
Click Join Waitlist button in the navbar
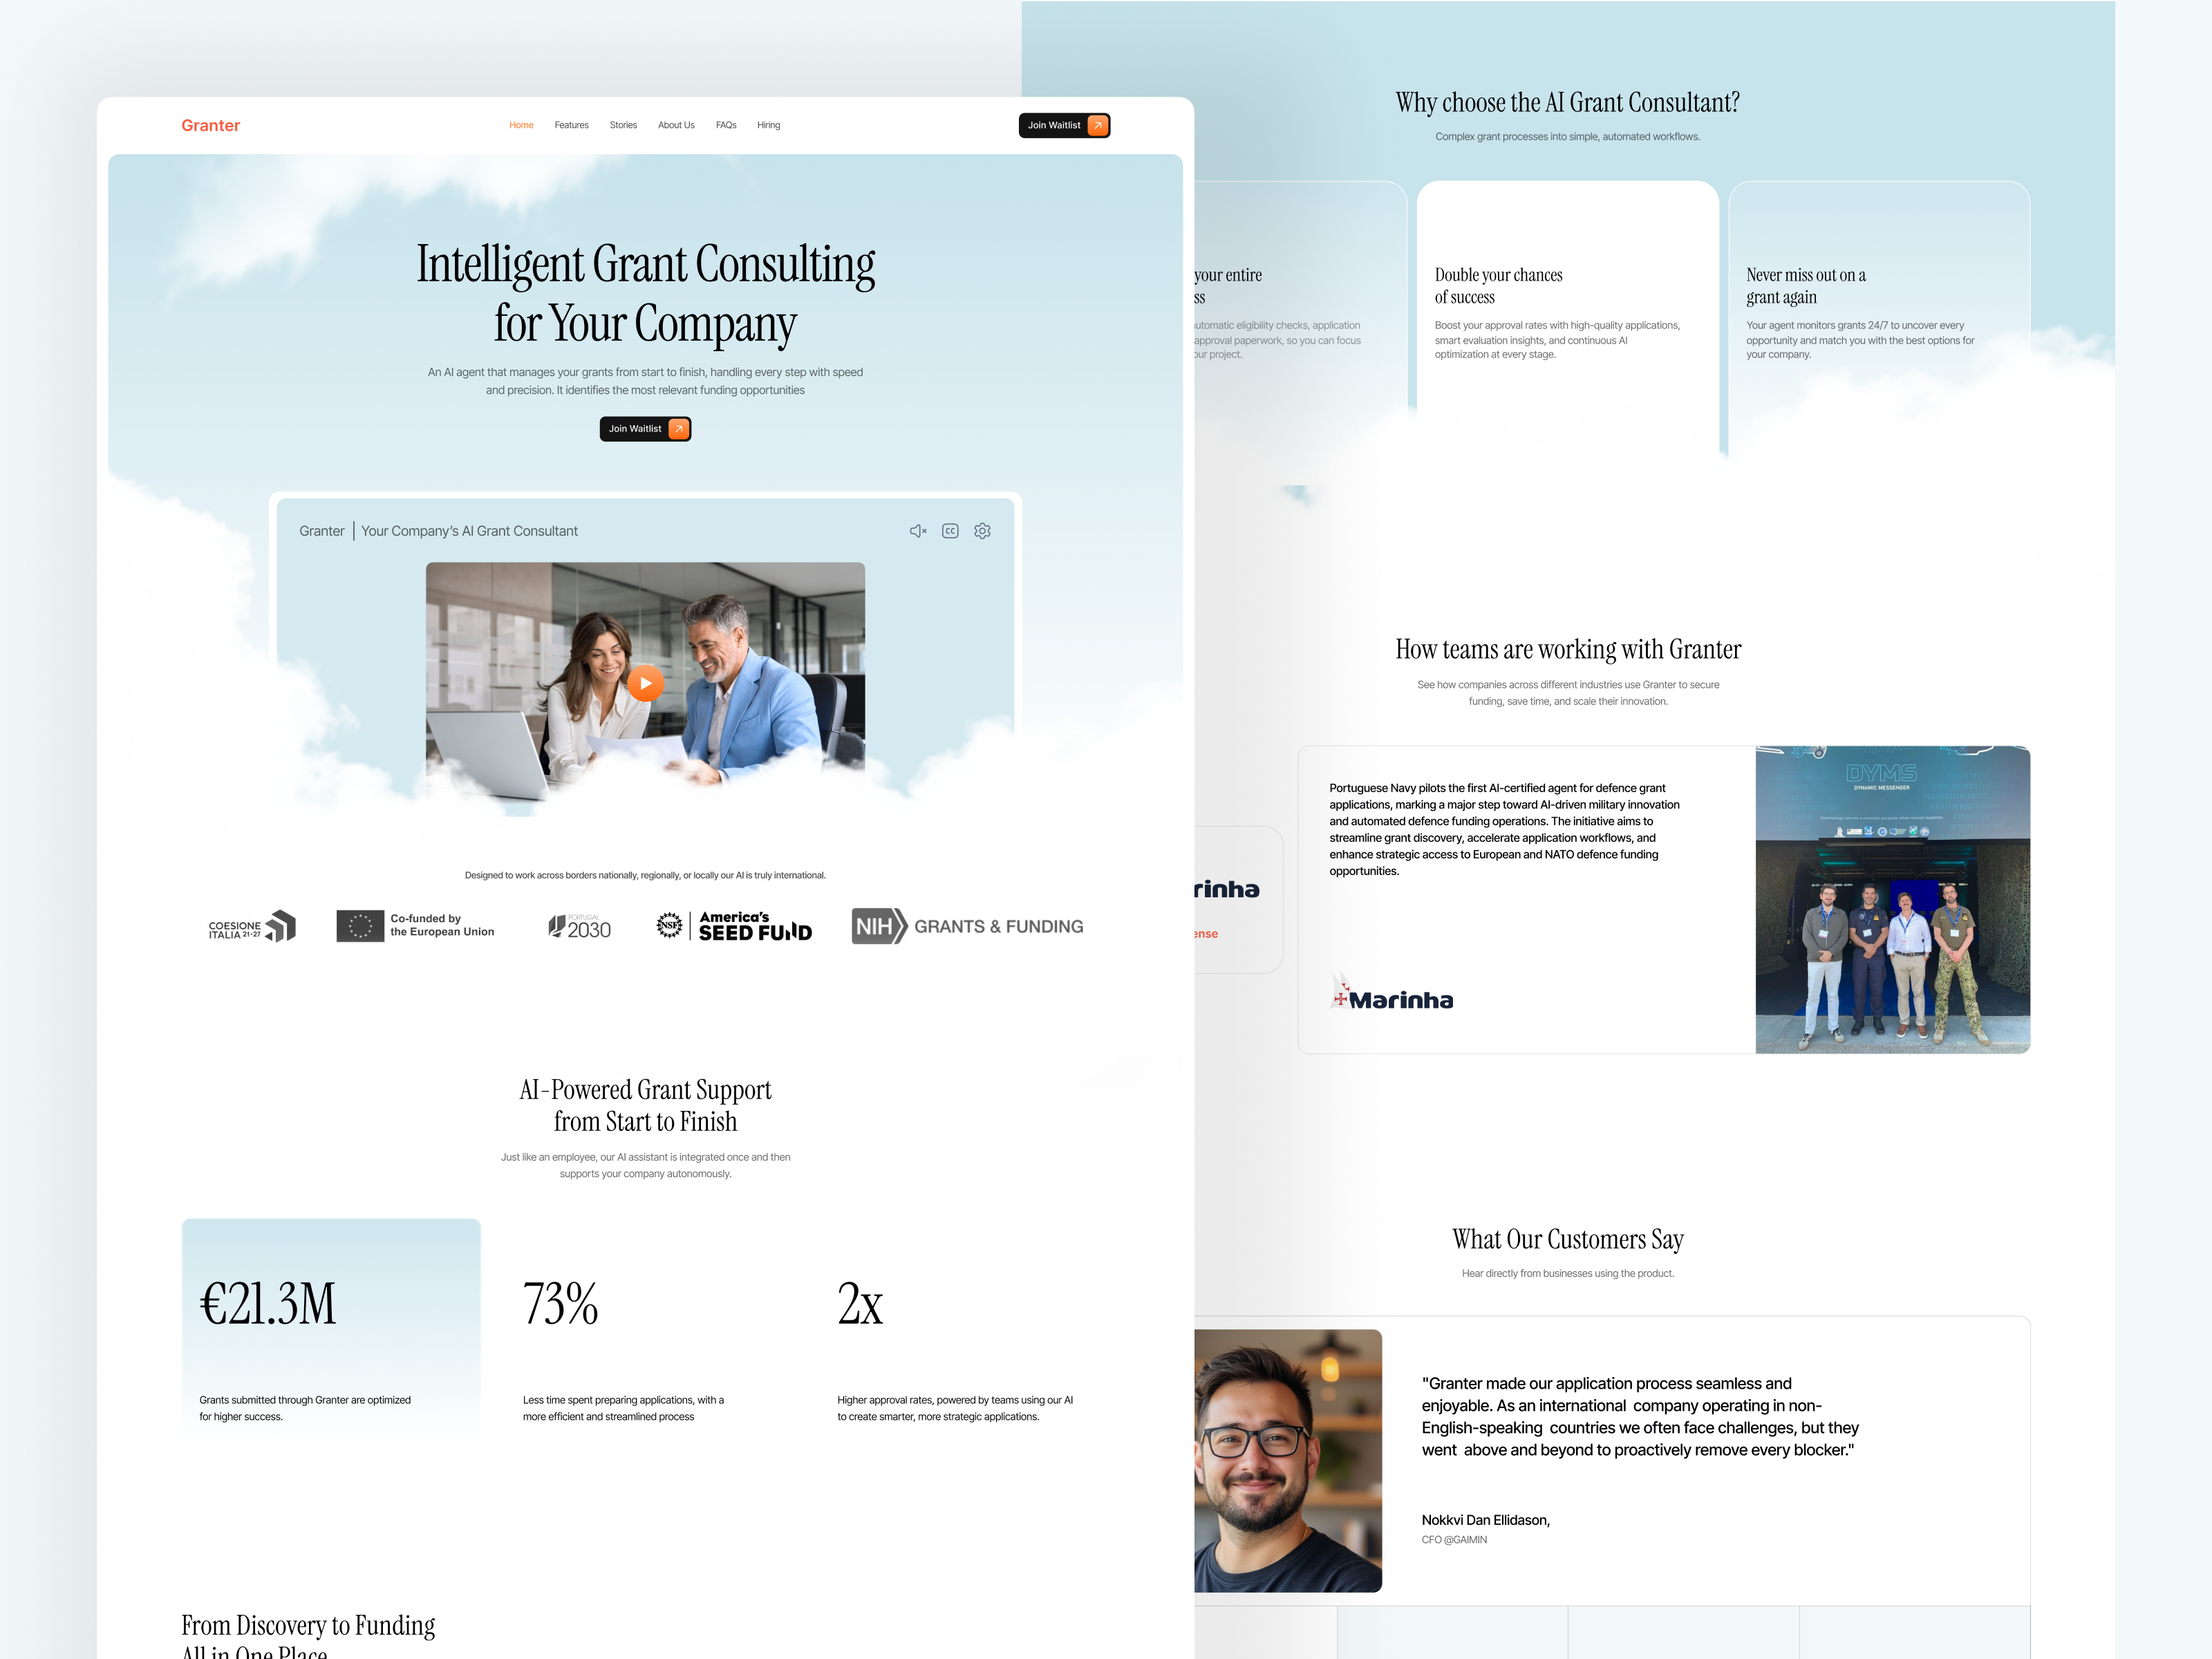click(1064, 125)
